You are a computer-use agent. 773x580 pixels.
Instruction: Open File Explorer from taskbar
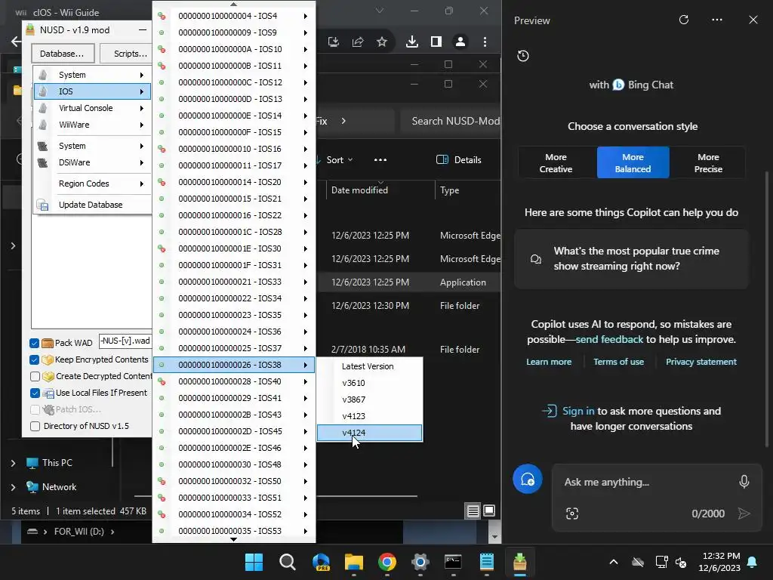[353, 562]
